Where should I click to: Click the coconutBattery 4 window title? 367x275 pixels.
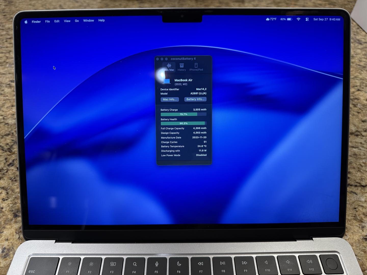[x=183, y=59]
